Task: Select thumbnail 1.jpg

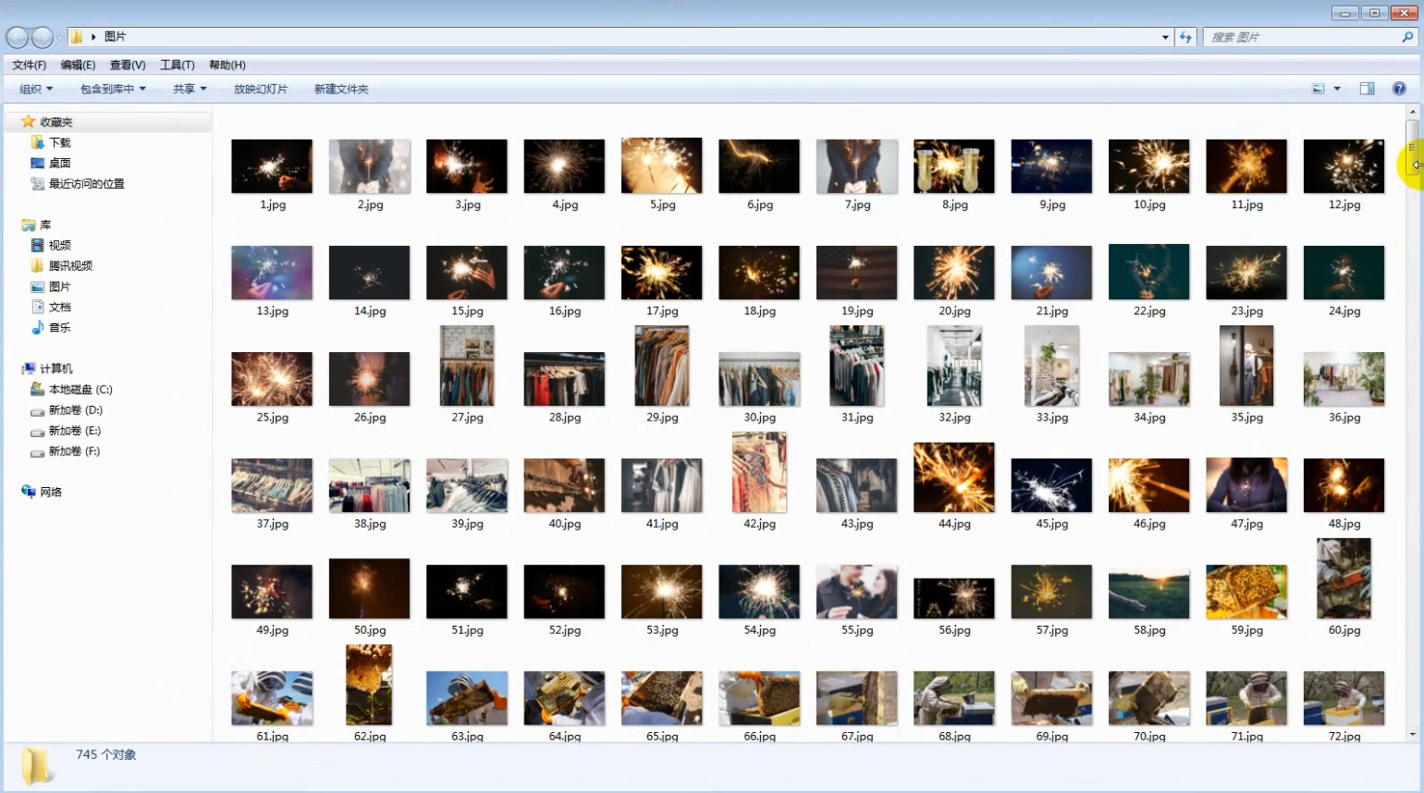Action: tap(272, 166)
